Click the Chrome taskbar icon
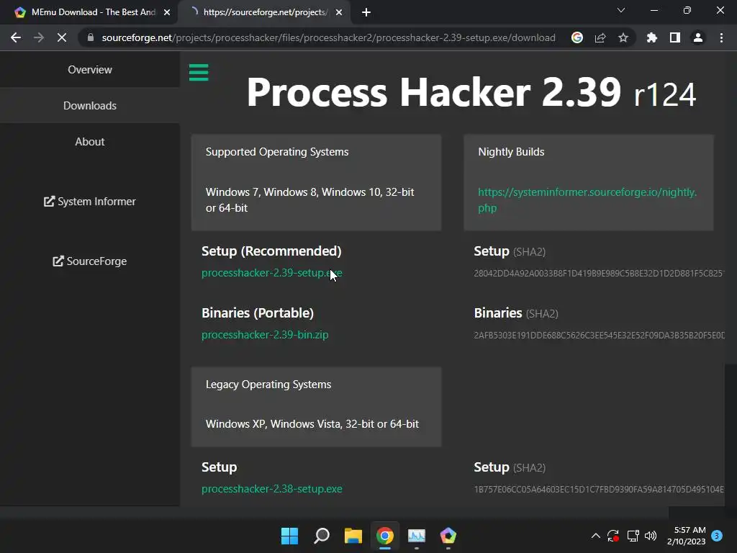 point(384,536)
